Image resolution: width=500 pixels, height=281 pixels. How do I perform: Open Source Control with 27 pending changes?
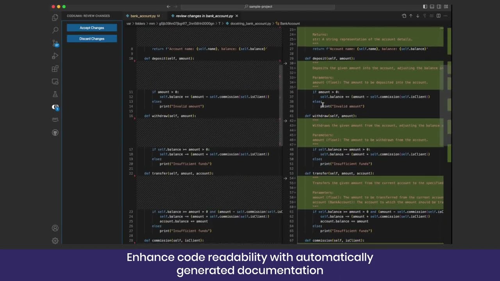(55, 43)
